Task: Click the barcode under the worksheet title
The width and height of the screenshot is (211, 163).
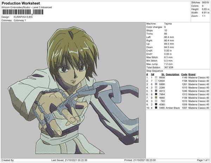Action: 23,12
